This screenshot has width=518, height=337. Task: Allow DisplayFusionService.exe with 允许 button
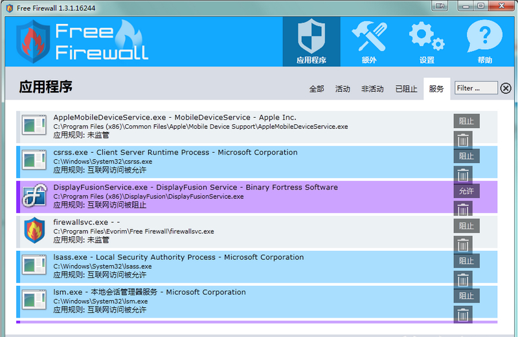click(466, 191)
